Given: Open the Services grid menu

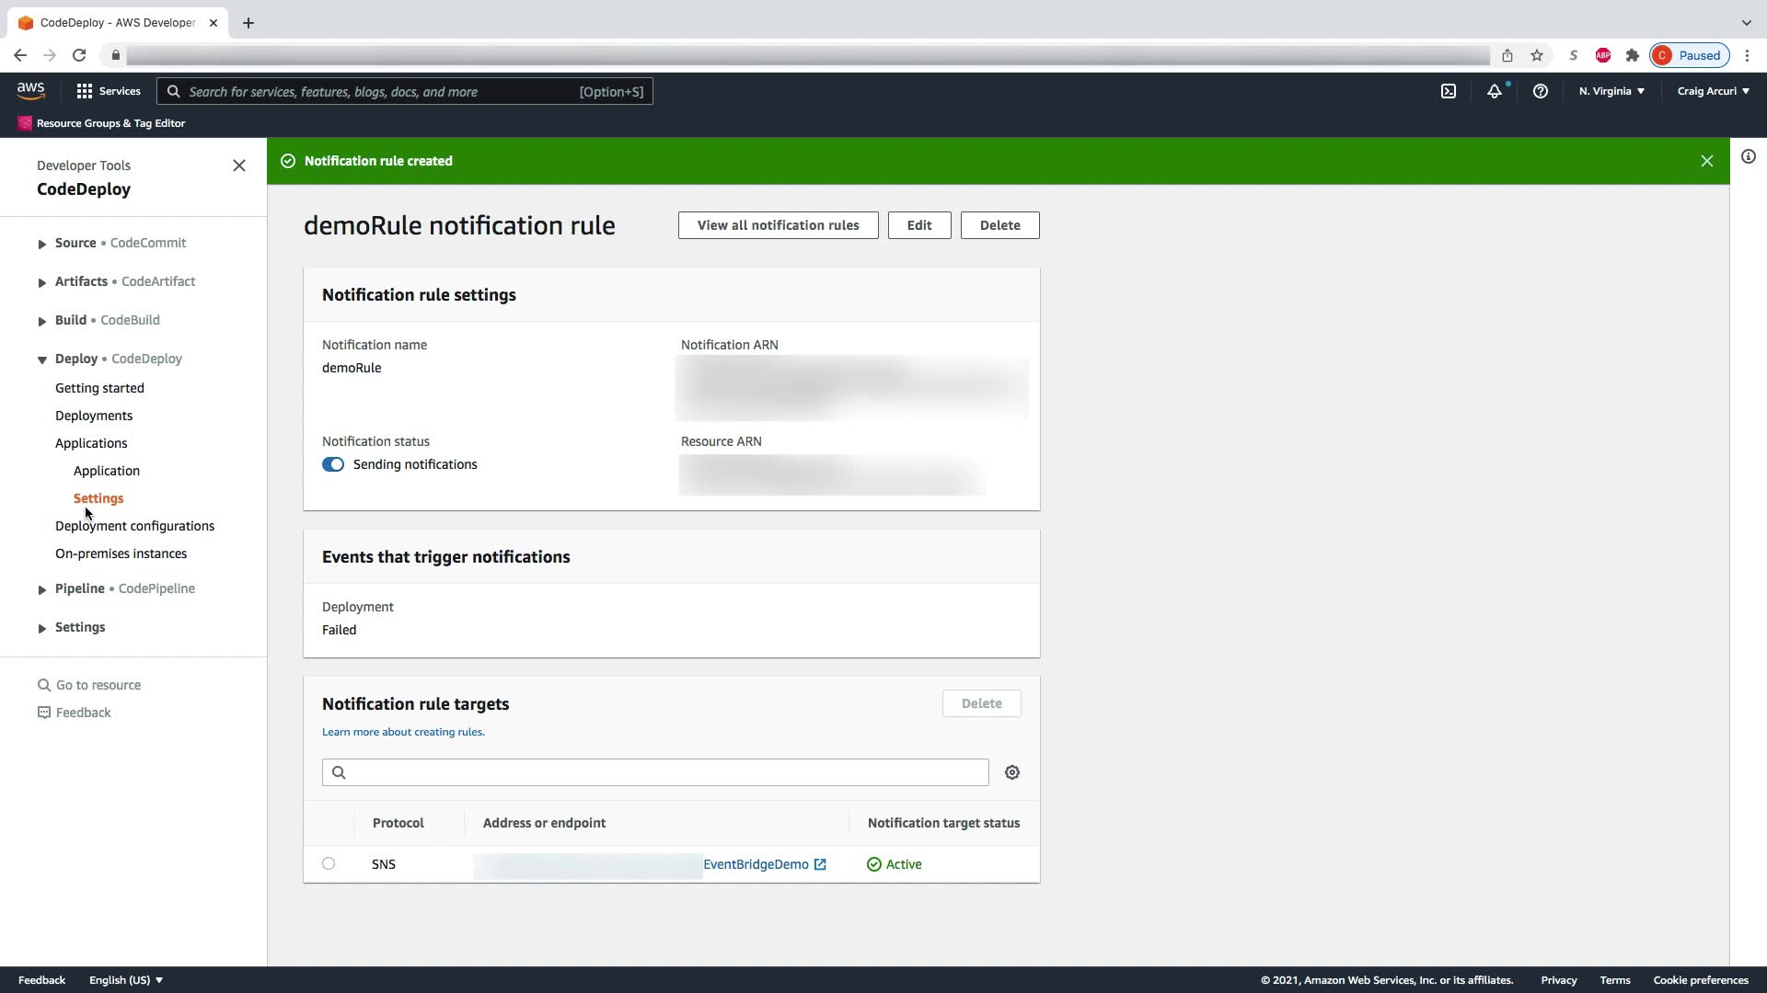Looking at the screenshot, I should tap(109, 91).
